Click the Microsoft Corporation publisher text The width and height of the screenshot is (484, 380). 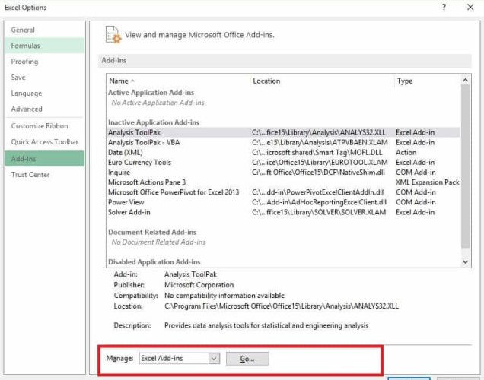(199, 285)
